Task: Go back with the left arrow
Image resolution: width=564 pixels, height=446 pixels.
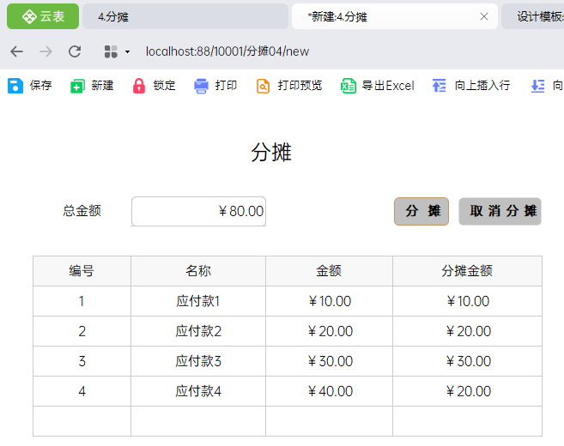Action: point(17,51)
